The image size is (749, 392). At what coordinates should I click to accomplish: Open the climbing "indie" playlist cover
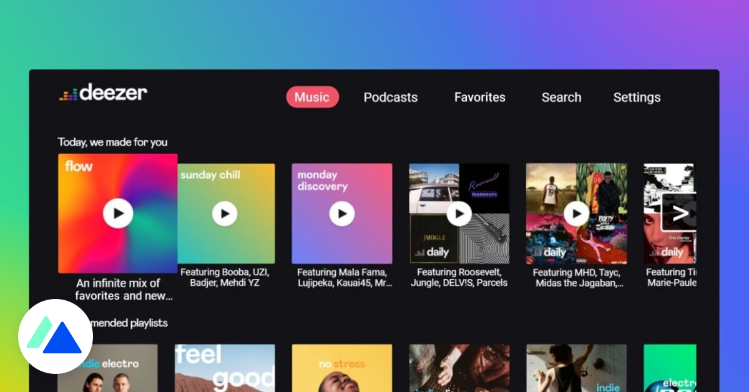pyautogui.click(x=576, y=368)
